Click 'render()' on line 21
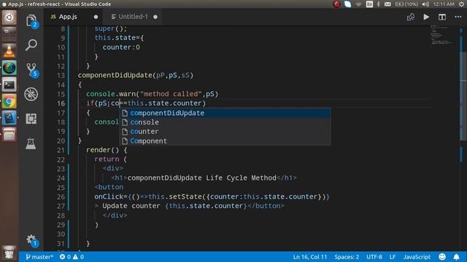The image size is (467, 262). (x=102, y=150)
